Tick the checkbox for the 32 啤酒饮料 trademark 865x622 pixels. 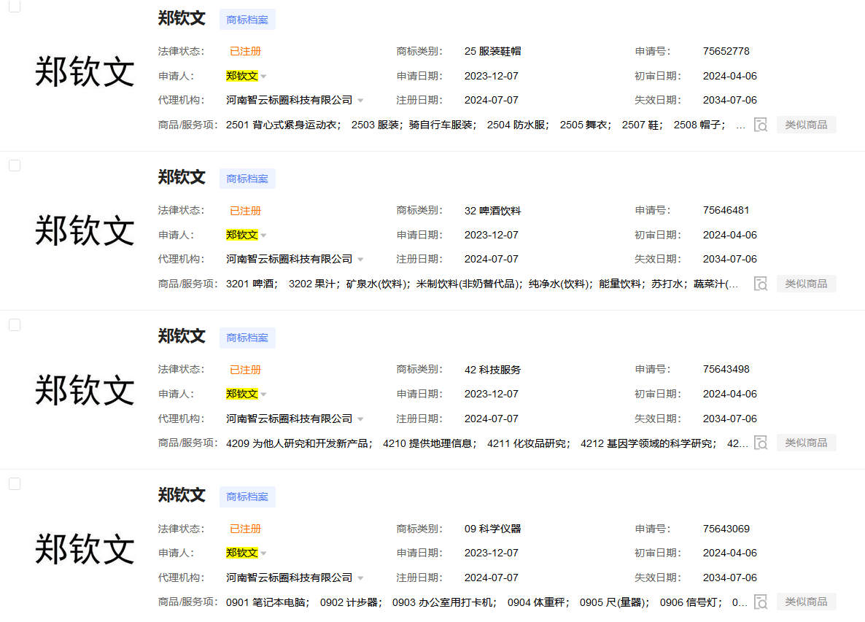coord(15,166)
